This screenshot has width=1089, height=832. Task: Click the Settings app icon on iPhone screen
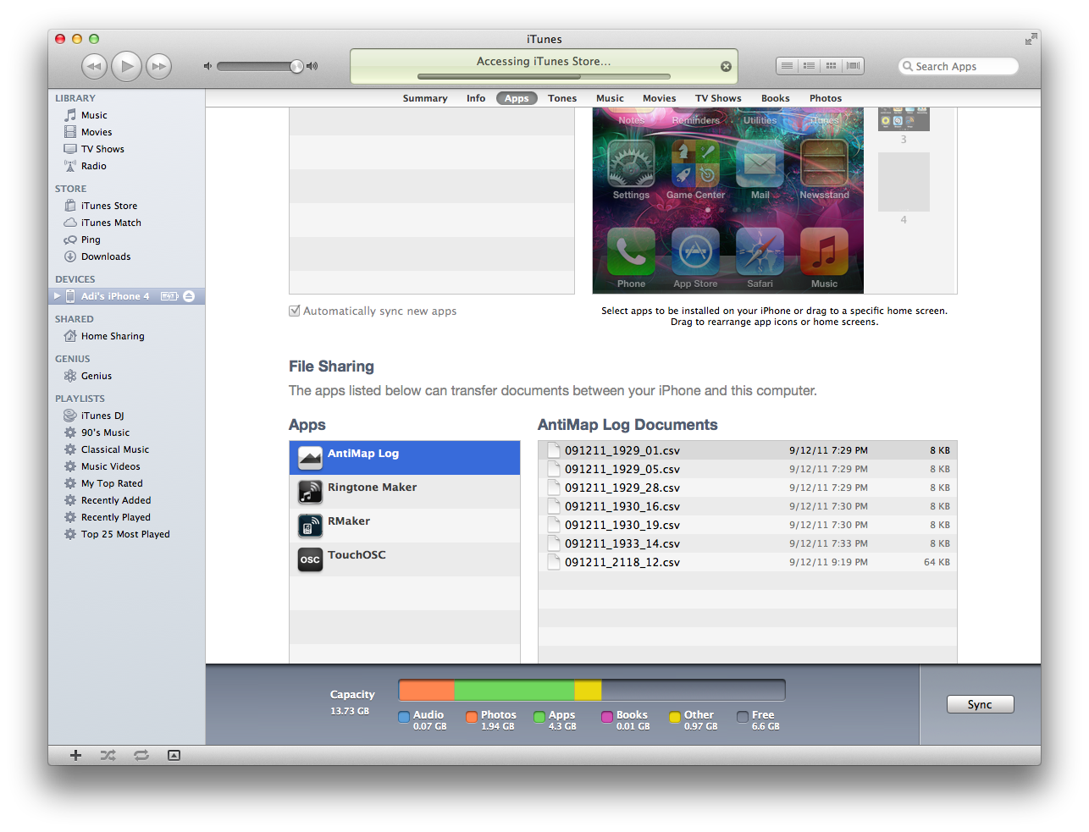[x=631, y=163]
